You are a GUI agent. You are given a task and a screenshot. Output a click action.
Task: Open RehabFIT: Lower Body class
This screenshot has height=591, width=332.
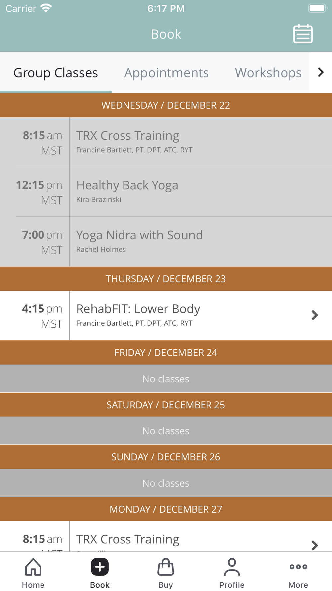click(x=166, y=315)
